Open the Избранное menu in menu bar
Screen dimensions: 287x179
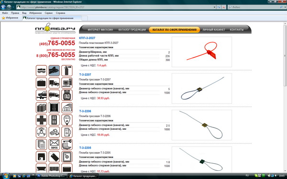pos(35,13)
